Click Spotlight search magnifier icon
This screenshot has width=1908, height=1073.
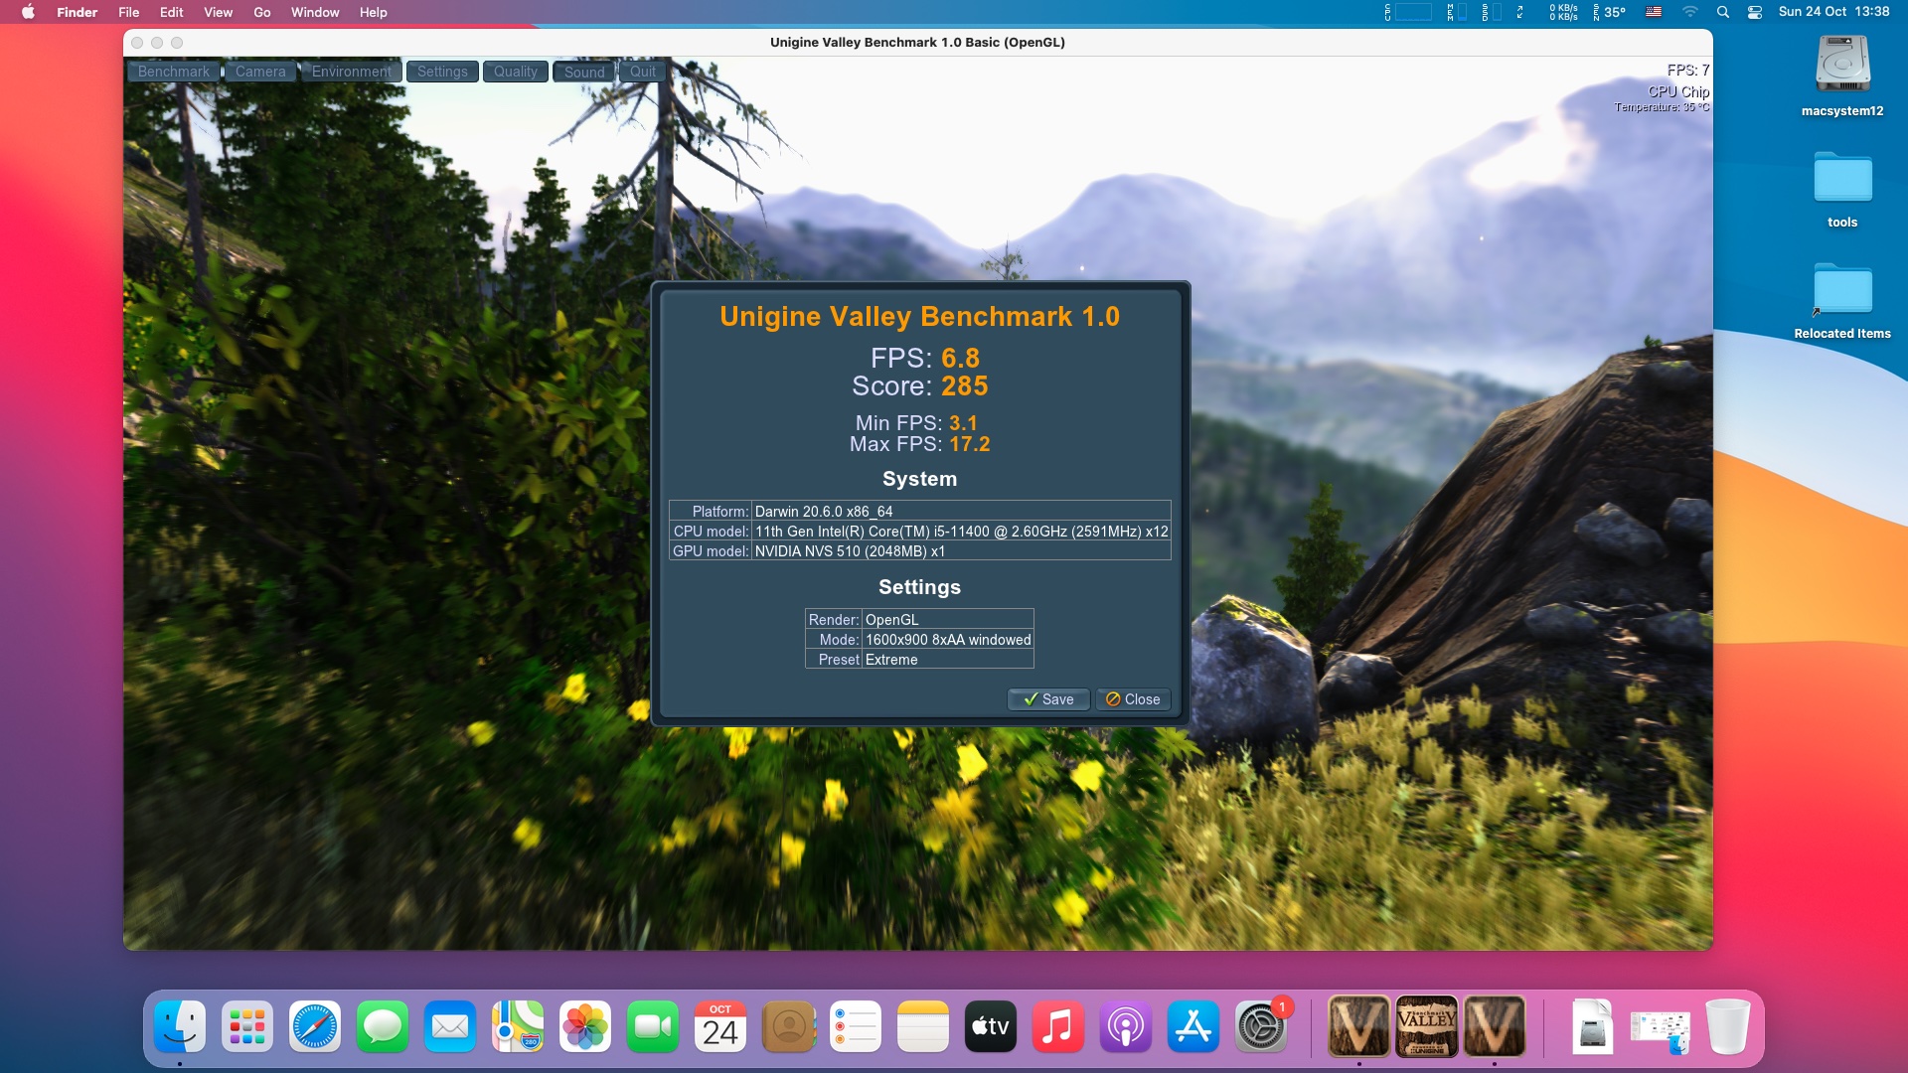click(x=1723, y=12)
